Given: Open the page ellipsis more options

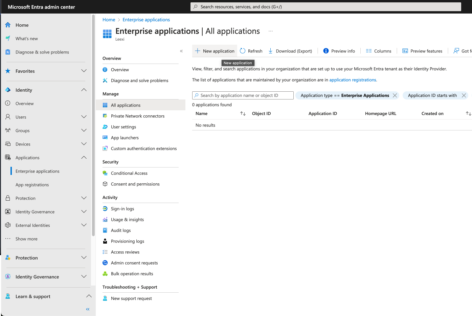Looking at the screenshot, I should pyautogui.click(x=271, y=31).
